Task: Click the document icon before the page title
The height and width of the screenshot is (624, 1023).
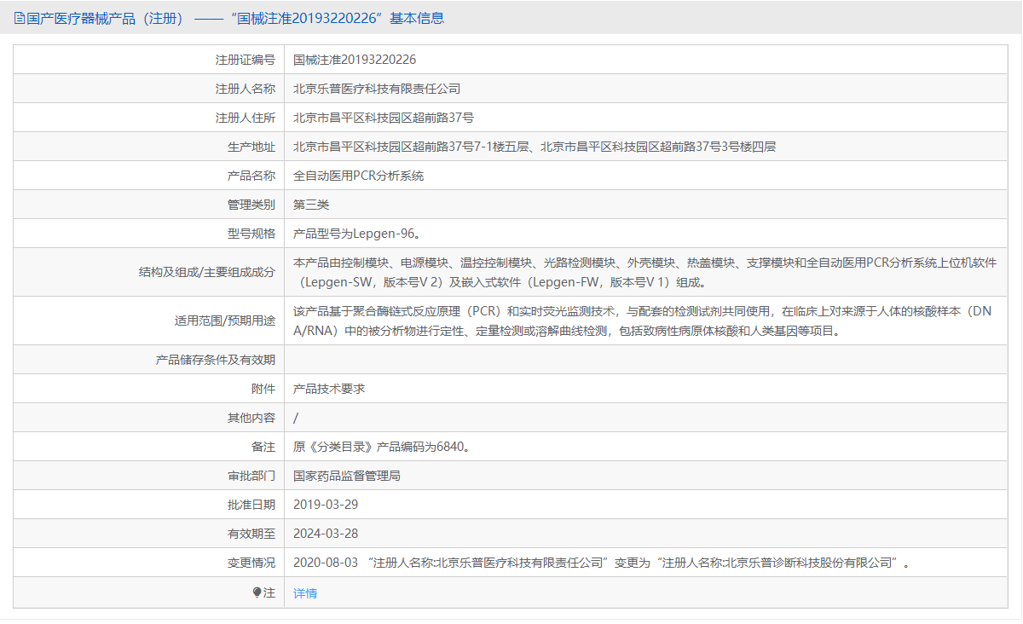Action: click(20, 18)
